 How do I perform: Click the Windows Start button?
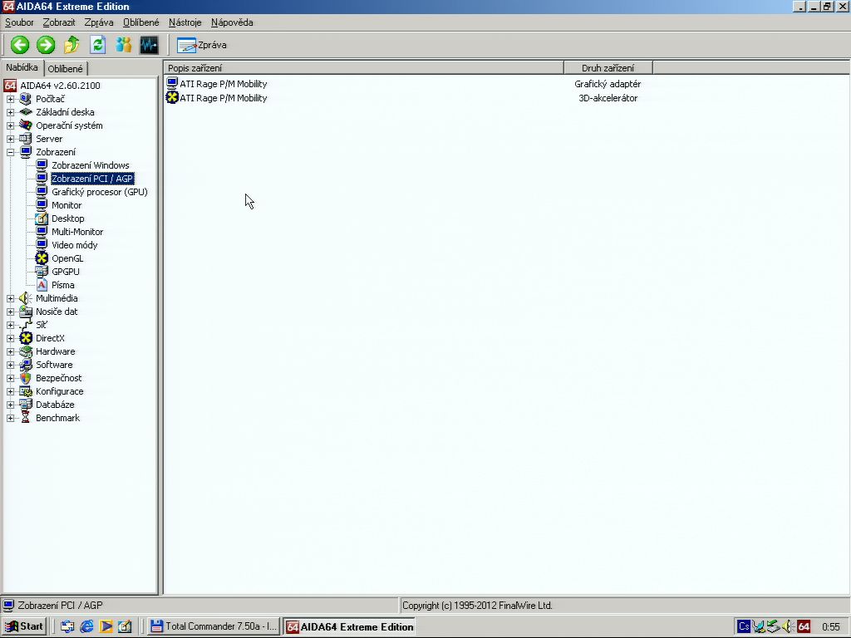[x=24, y=626]
